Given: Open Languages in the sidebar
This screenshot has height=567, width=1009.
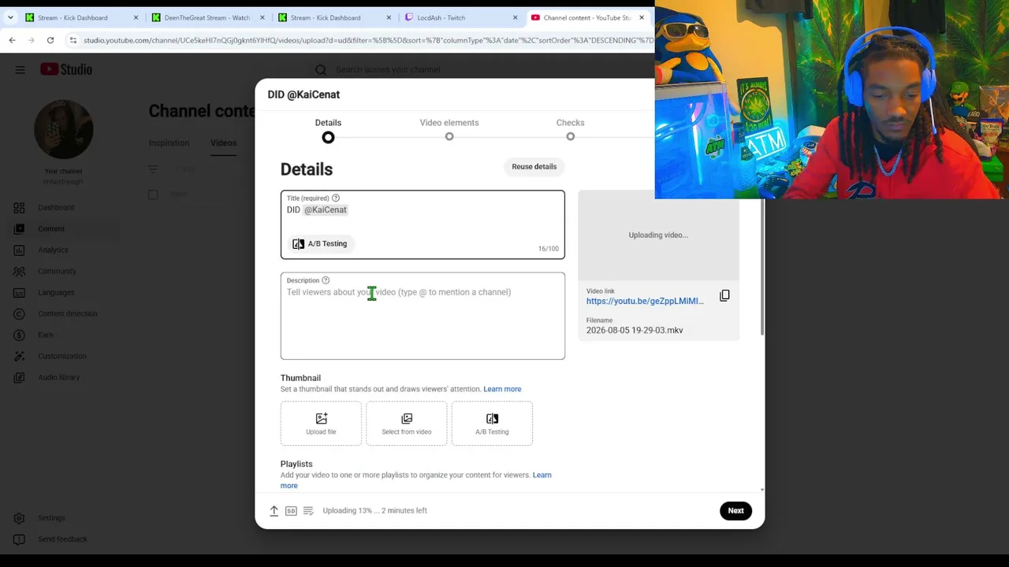Looking at the screenshot, I should coord(56,292).
